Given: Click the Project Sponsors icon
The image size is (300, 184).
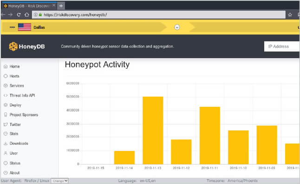Looking at the screenshot, I should tap(6, 115).
